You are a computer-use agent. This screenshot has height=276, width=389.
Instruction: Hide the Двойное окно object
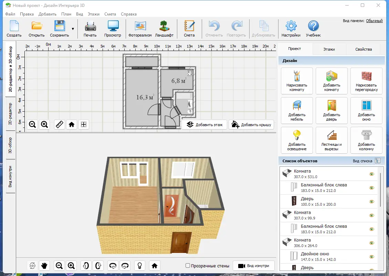coord(372,257)
